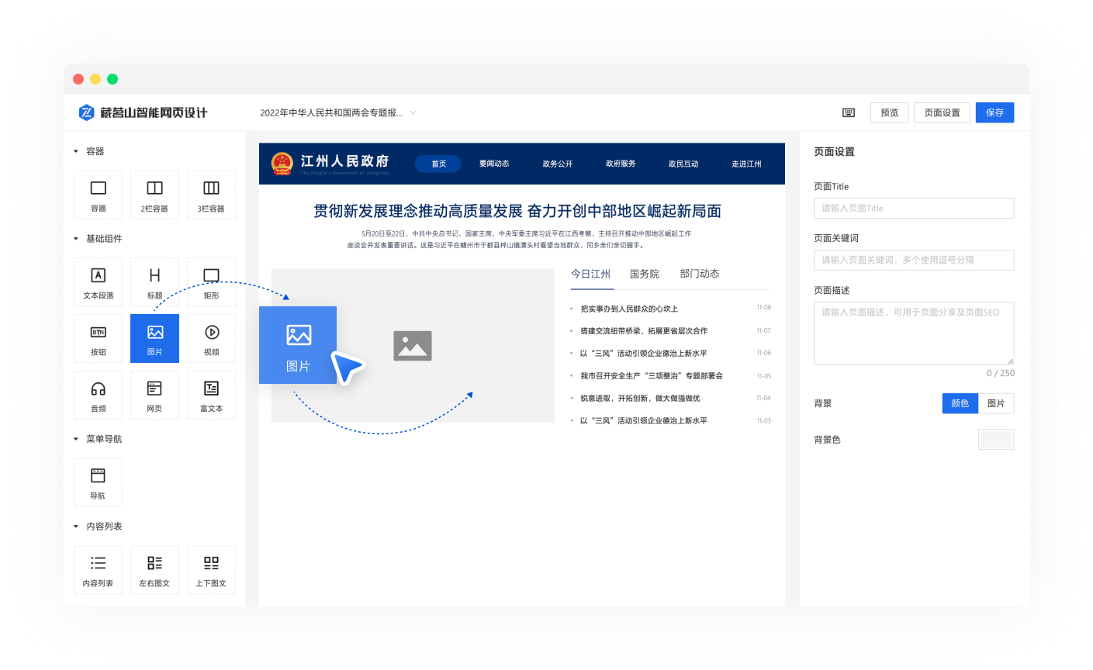Click the 保存 save button

click(x=994, y=112)
